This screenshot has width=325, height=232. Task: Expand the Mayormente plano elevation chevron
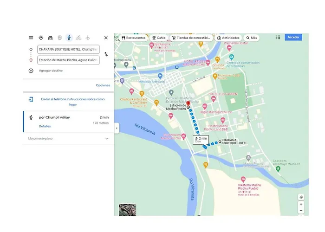[107, 139]
